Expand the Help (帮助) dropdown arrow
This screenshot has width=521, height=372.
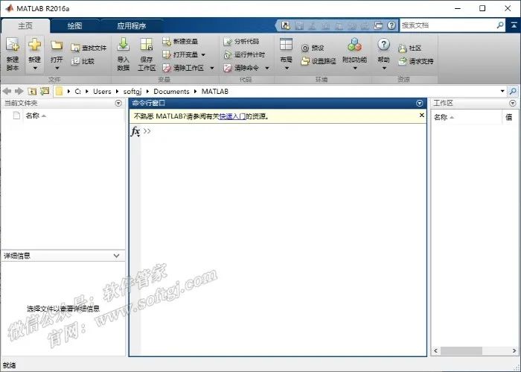coord(384,69)
